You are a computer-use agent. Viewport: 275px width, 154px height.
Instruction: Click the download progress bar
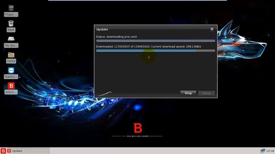tap(156, 50)
